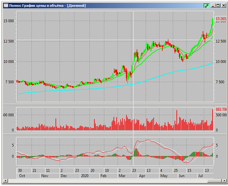The image size is (228, 186).
Task: Open the chart window system menu icon
Action: point(6,6)
